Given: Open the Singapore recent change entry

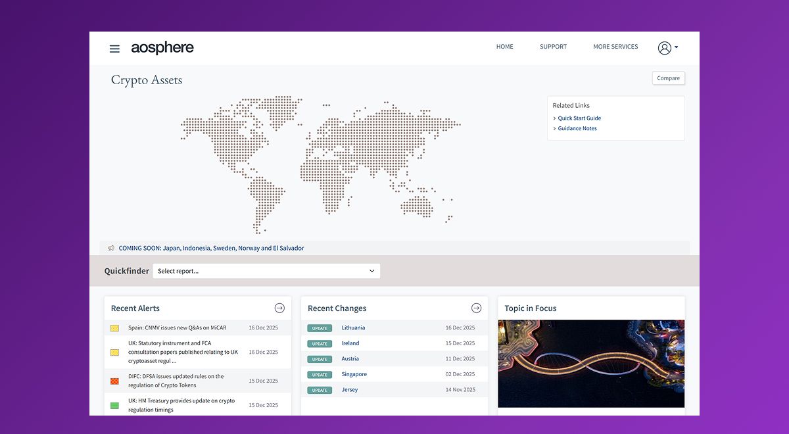Looking at the screenshot, I should click(x=354, y=374).
